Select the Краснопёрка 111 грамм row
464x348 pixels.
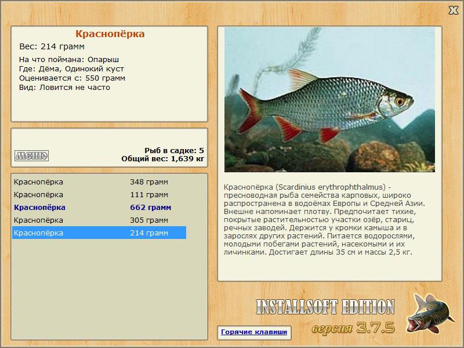point(99,194)
